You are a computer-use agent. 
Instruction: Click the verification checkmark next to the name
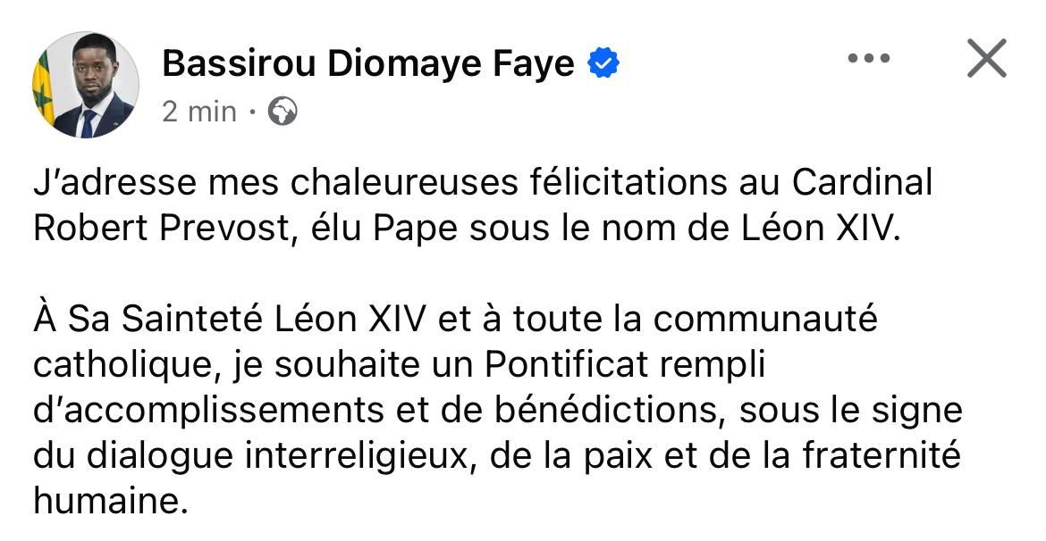coord(603,61)
